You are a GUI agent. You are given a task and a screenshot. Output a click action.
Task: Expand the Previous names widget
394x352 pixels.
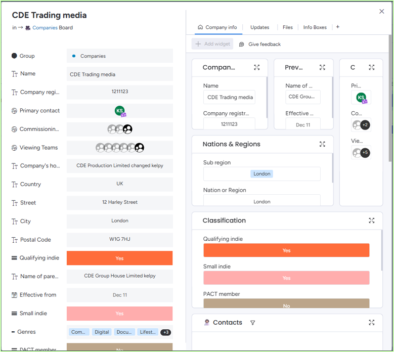point(322,67)
